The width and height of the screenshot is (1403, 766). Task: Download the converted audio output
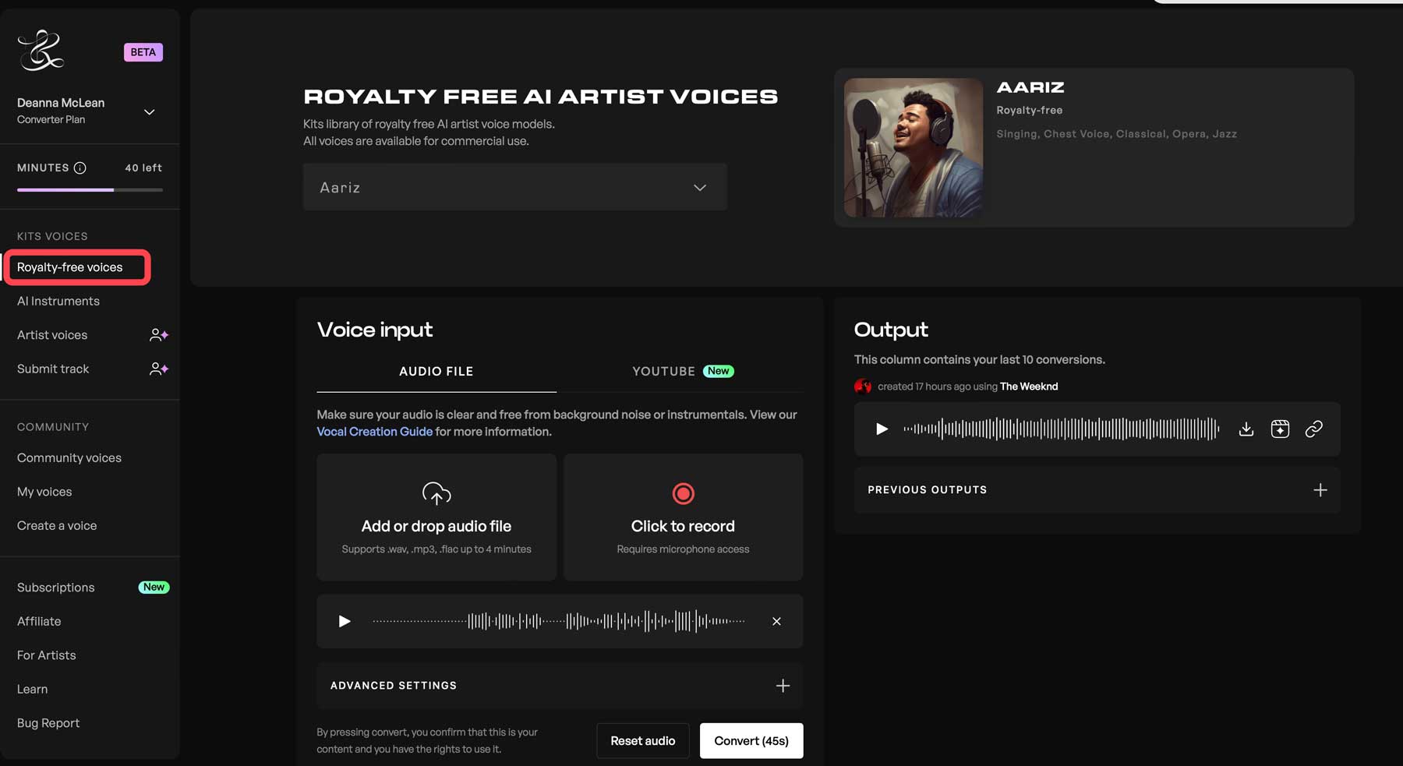pos(1246,429)
